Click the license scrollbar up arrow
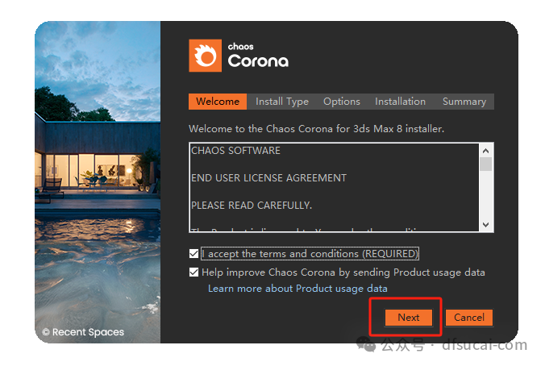The image size is (545, 366). point(486,151)
